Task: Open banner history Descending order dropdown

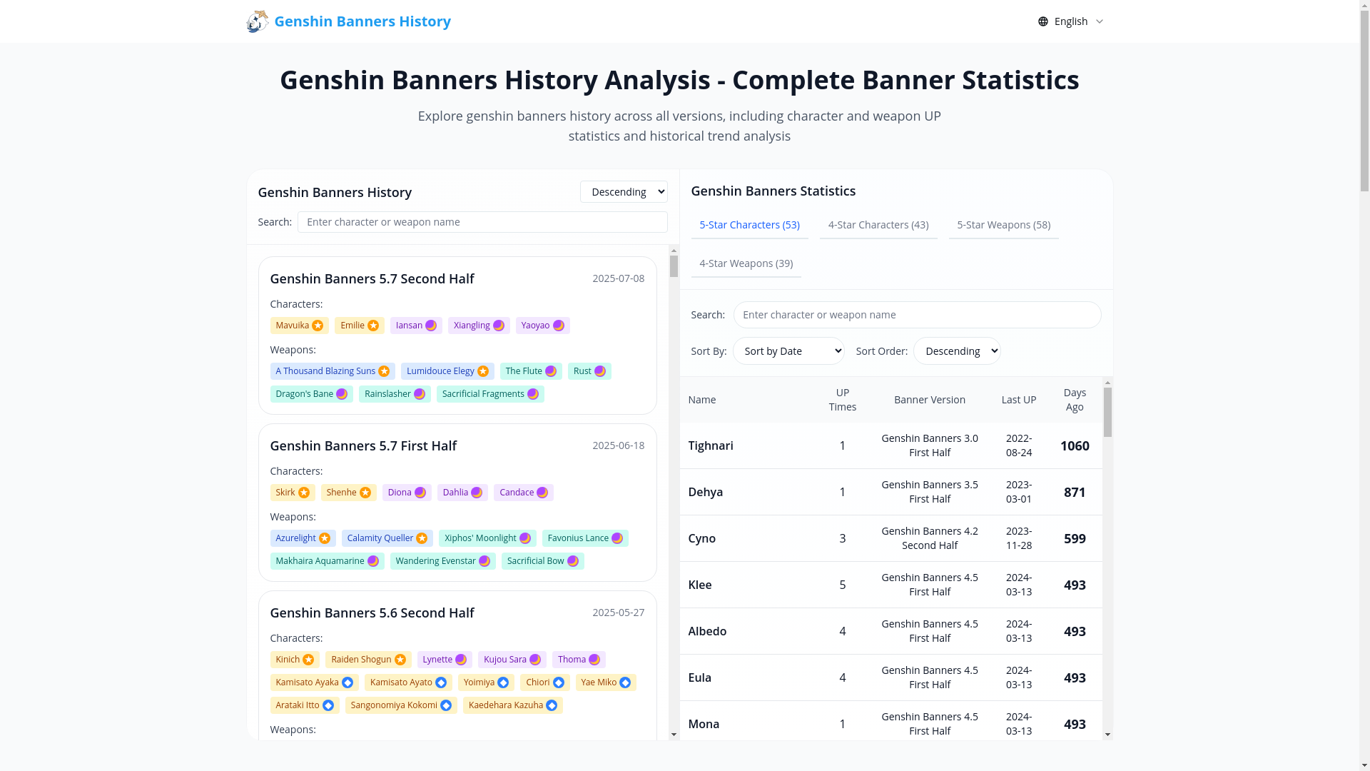Action: [x=624, y=191]
